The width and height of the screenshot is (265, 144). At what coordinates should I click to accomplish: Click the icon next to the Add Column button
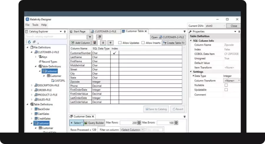pos(95,43)
